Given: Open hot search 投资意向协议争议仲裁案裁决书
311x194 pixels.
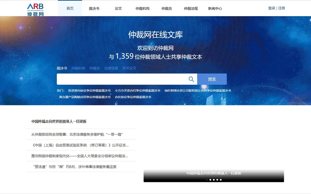Looking at the screenshot, I should [x=89, y=91].
